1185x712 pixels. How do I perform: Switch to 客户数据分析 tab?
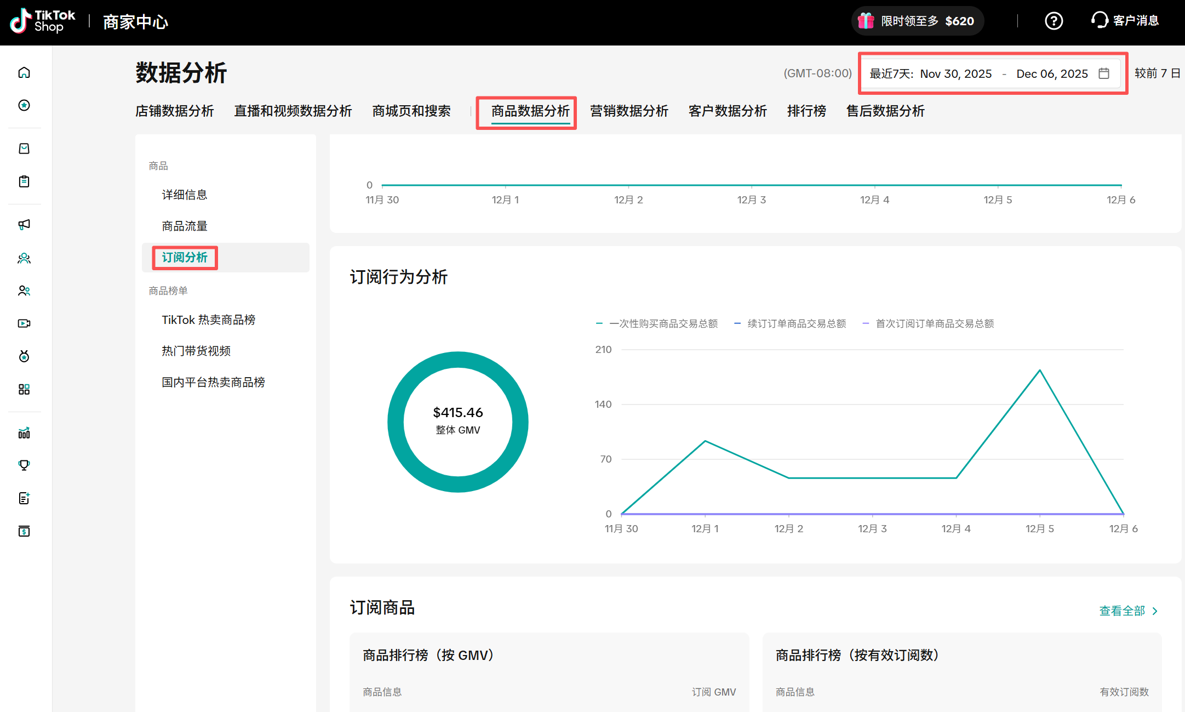(728, 111)
